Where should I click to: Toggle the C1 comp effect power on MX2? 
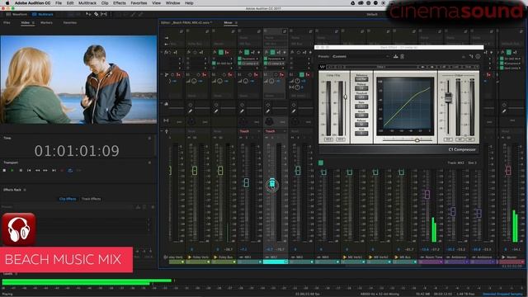[x=266, y=63]
